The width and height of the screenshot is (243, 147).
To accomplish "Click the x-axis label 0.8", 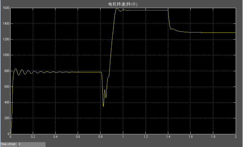I will pos(101,137).
